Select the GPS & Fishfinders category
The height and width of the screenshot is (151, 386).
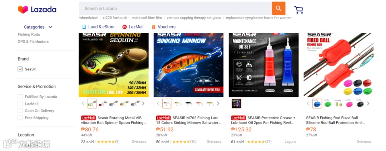coord(33,41)
